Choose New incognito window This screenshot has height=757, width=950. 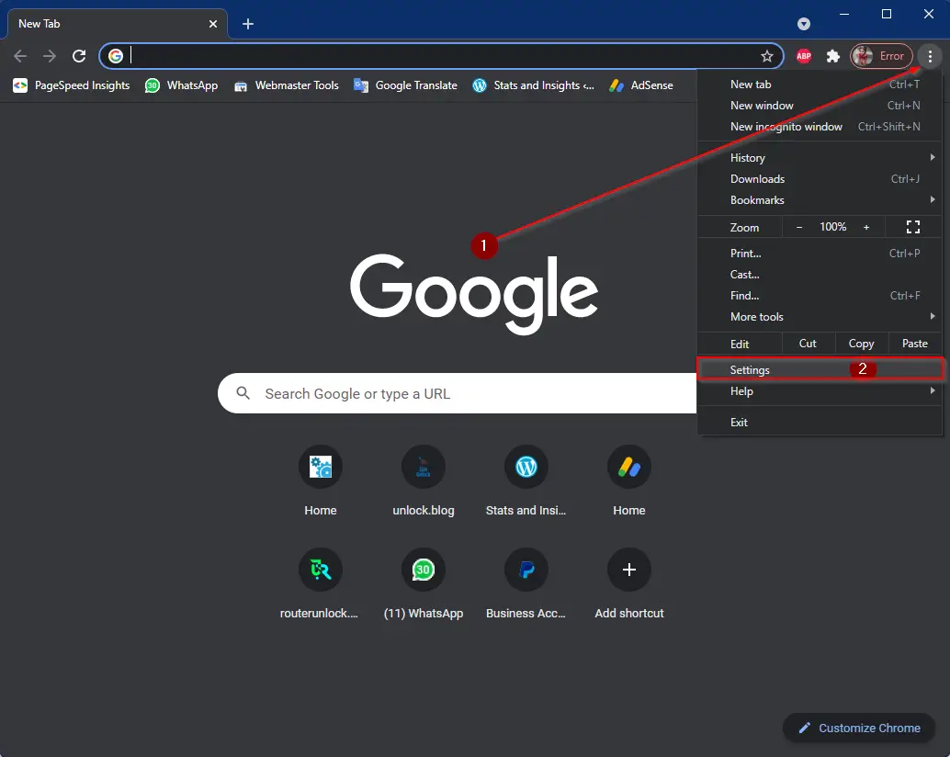point(820,127)
